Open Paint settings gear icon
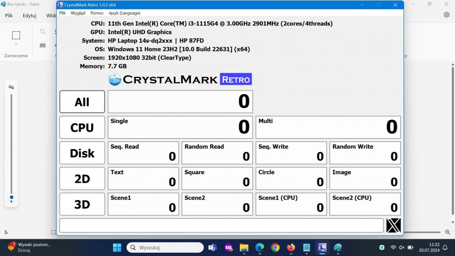 click(x=446, y=15)
